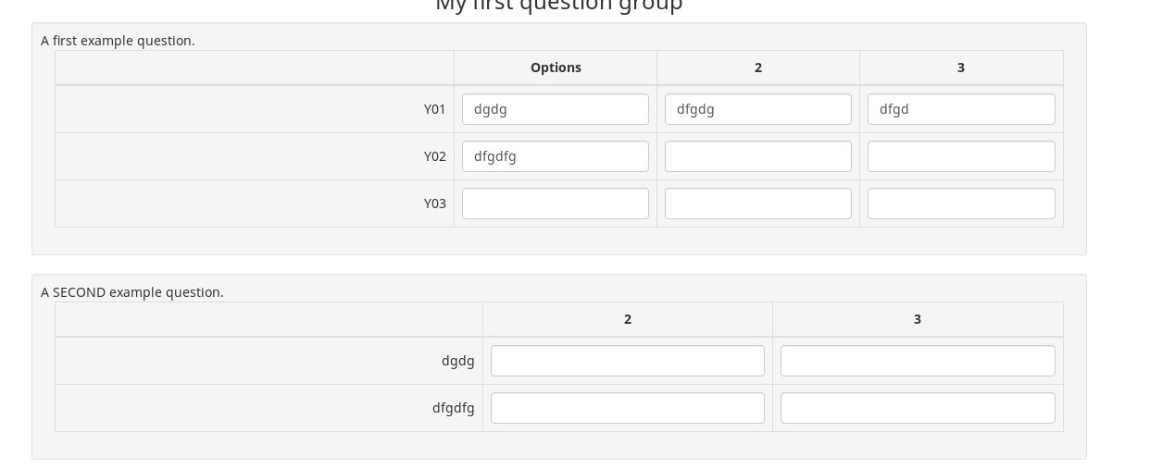Focus the empty Y02 column 3 input
This screenshot has height=469, width=1150.
960,156
